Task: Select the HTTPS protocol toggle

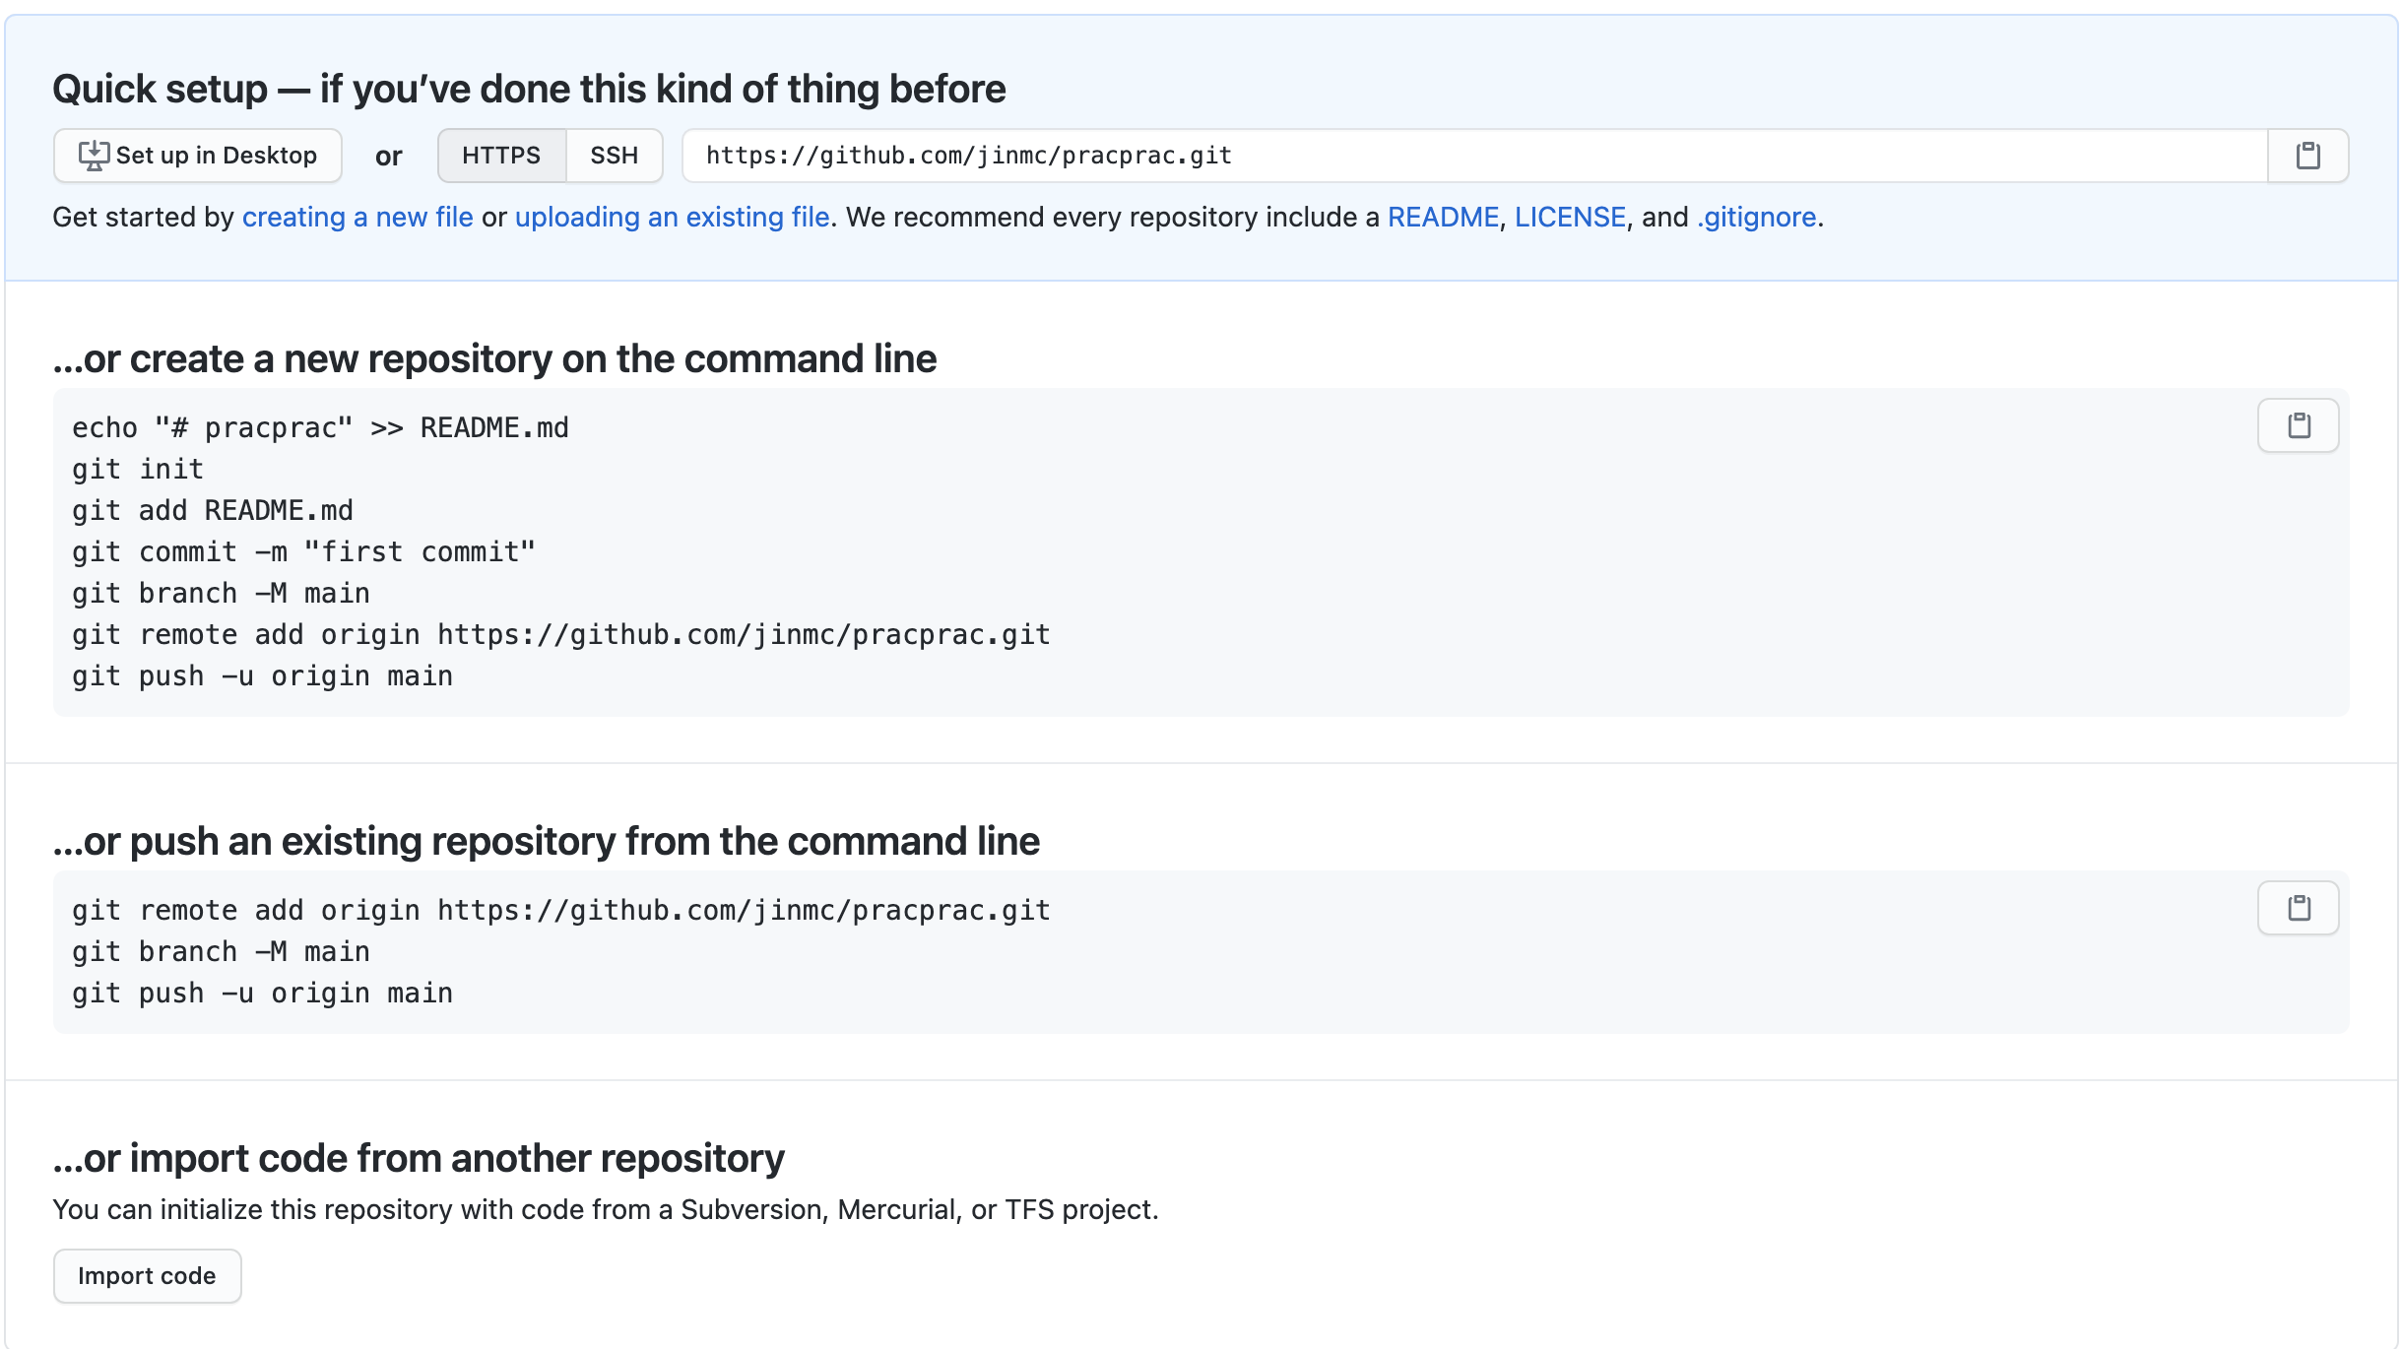Action: [x=501, y=156]
